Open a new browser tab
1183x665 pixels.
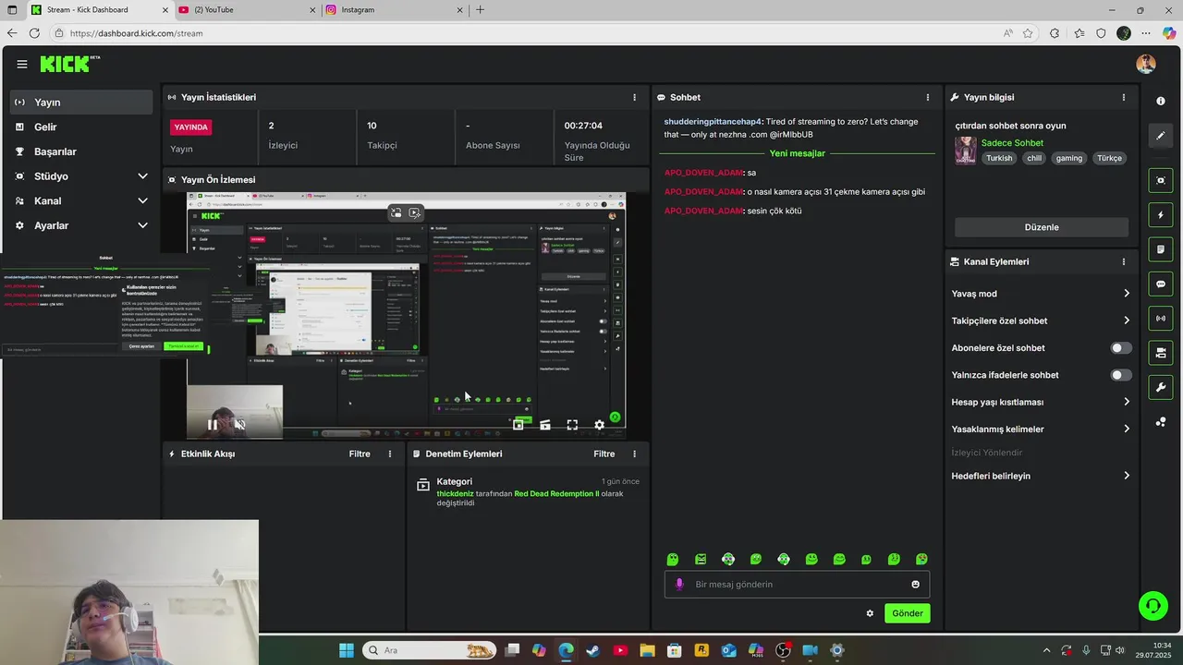[x=480, y=10]
